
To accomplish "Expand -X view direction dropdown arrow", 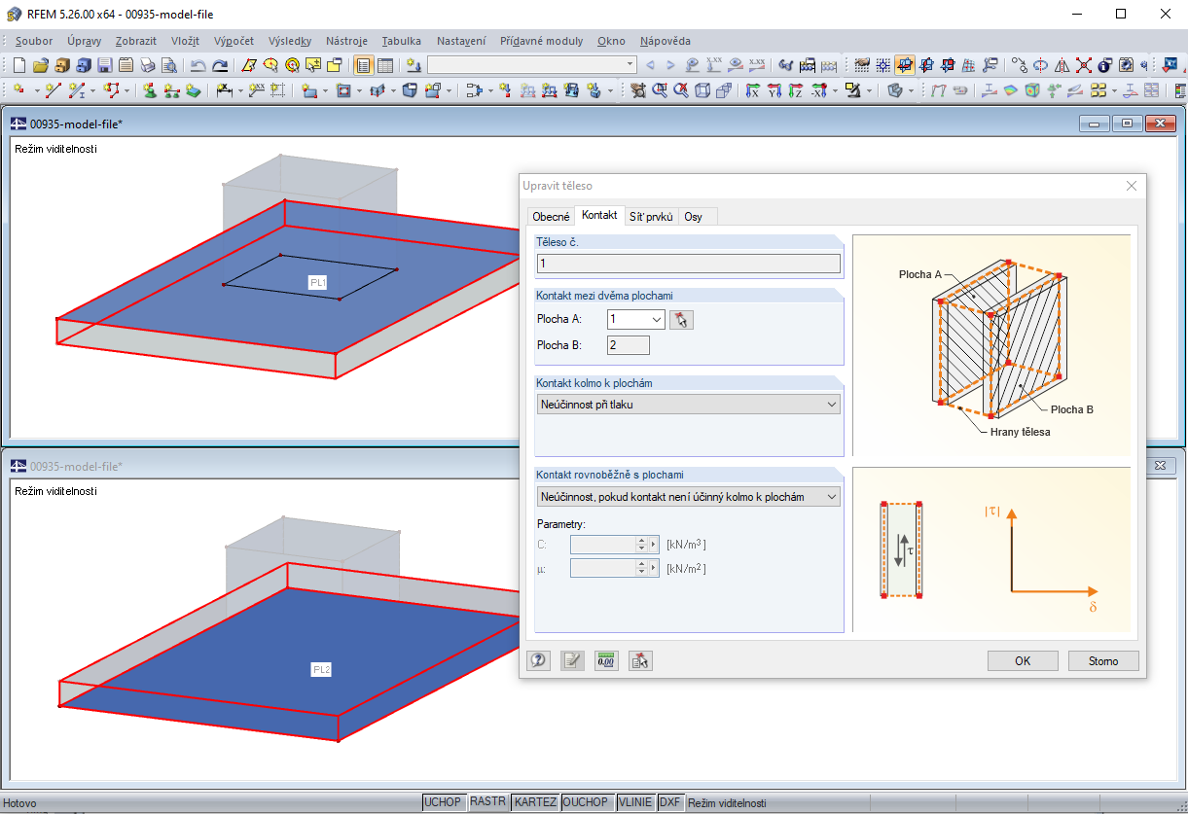I will [x=835, y=89].
